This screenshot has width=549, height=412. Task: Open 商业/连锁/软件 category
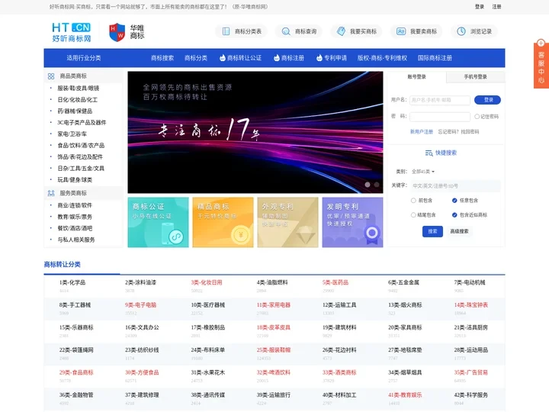point(75,205)
